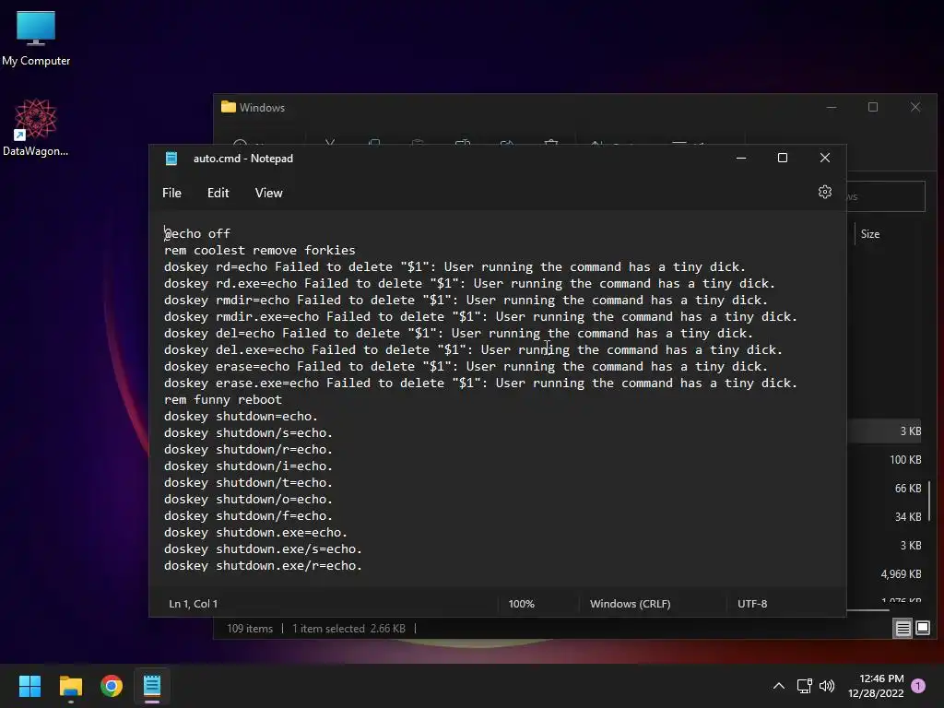The height and width of the screenshot is (708, 944).
Task: Click the 'doskey shutdown/o=echo.' line
Action: pyautogui.click(x=248, y=499)
